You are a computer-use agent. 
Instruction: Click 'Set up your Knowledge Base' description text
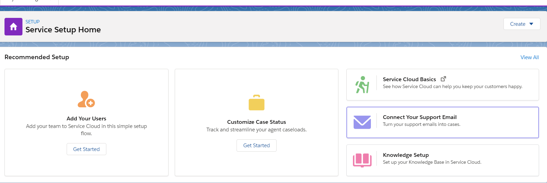pos(432,162)
